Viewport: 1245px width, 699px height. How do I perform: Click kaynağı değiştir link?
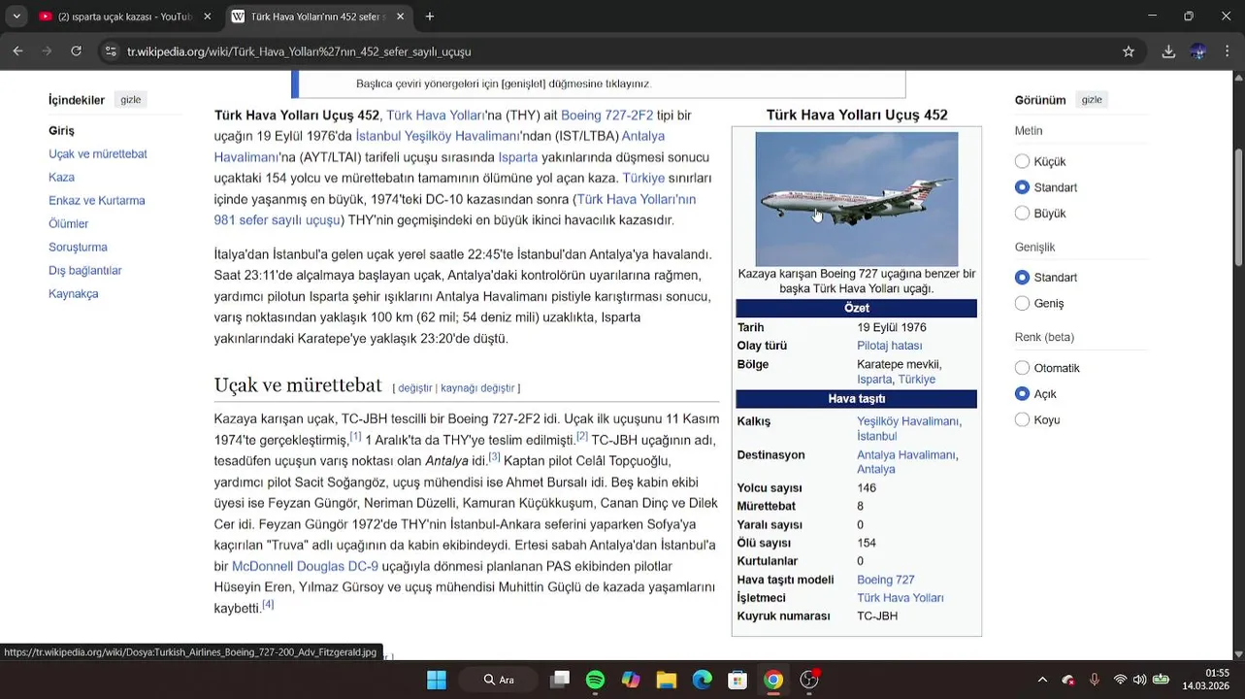[x=477, y=387]
